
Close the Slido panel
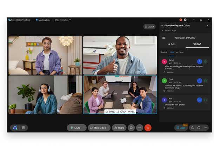(x=208, y=26)
